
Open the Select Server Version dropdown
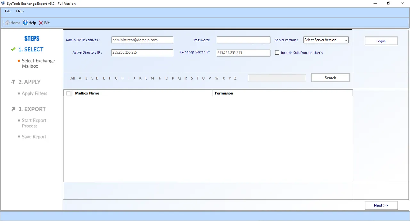[326, 40]
